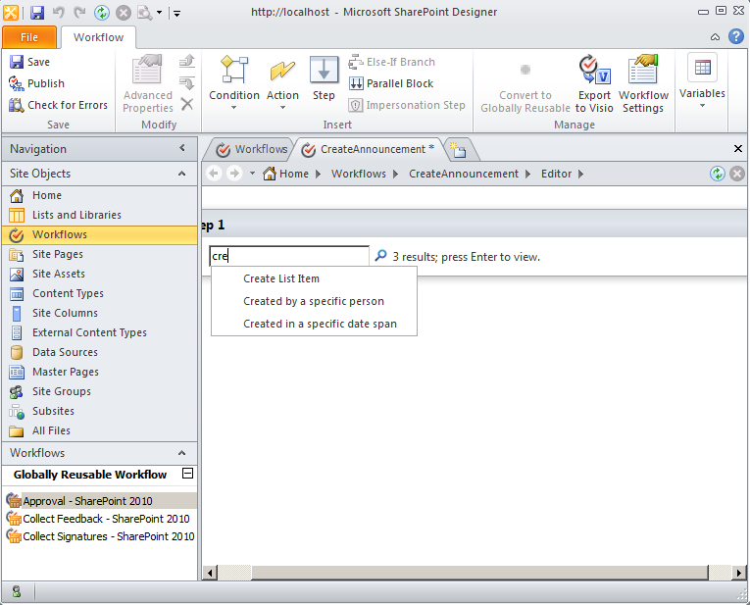Switch to the CreateAnnouncement tab
Screen dimensions: 750x605
tap(369, 149)
